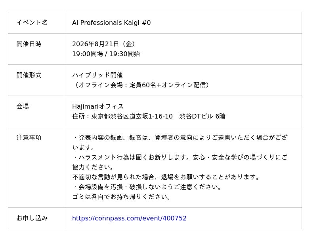Click the 不適切な言動 warning sentence

[x=166, y=177]
